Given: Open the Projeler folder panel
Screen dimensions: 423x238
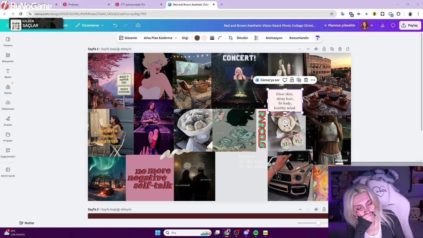Looking at the screenshot, I should (8, 137).
